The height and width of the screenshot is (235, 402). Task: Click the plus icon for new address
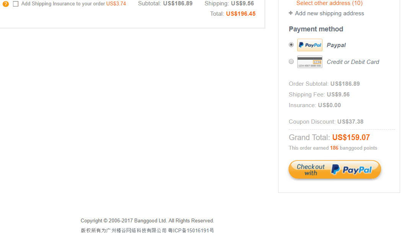pos(290,13)
